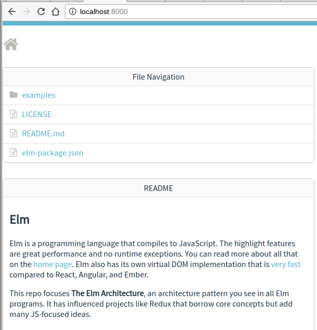Click the site information icon in address bar
The height and width of the screenshot is (330, 317).
click(73, 11)
